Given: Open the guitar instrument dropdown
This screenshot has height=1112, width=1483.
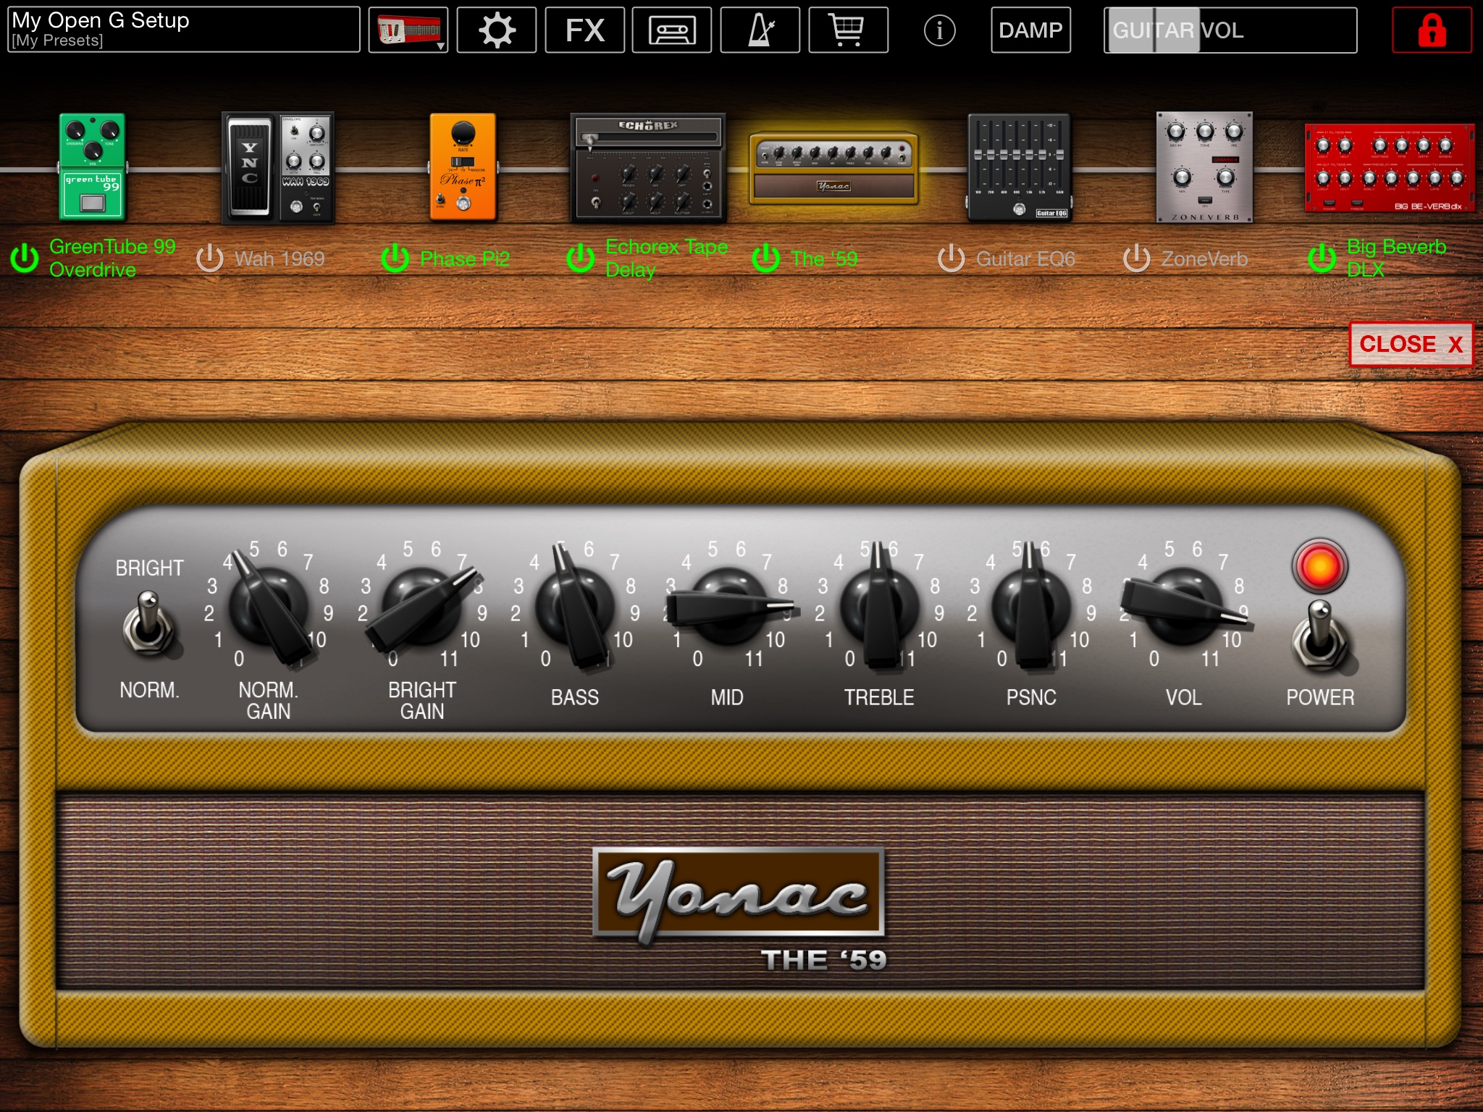Looking at the screenshot, I should tap(408, 30).
